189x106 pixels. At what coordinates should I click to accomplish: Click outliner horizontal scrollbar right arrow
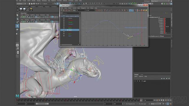coord(79,45)
